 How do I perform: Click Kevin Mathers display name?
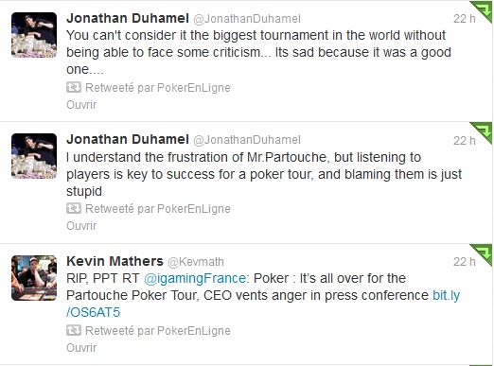pyautogui.click(x=115, y=261)
